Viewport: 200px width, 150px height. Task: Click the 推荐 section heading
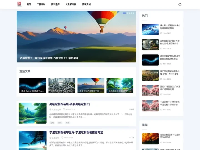145,125
